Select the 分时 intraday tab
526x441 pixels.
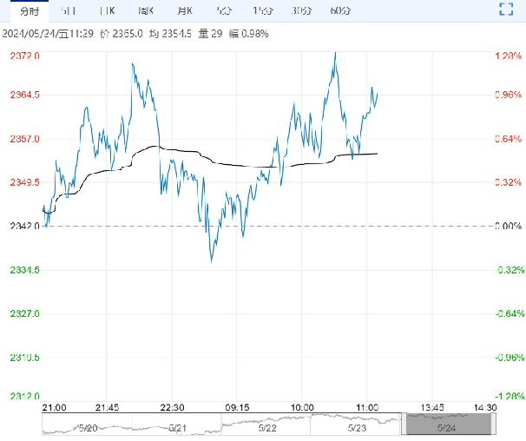(x=30, y=11)
